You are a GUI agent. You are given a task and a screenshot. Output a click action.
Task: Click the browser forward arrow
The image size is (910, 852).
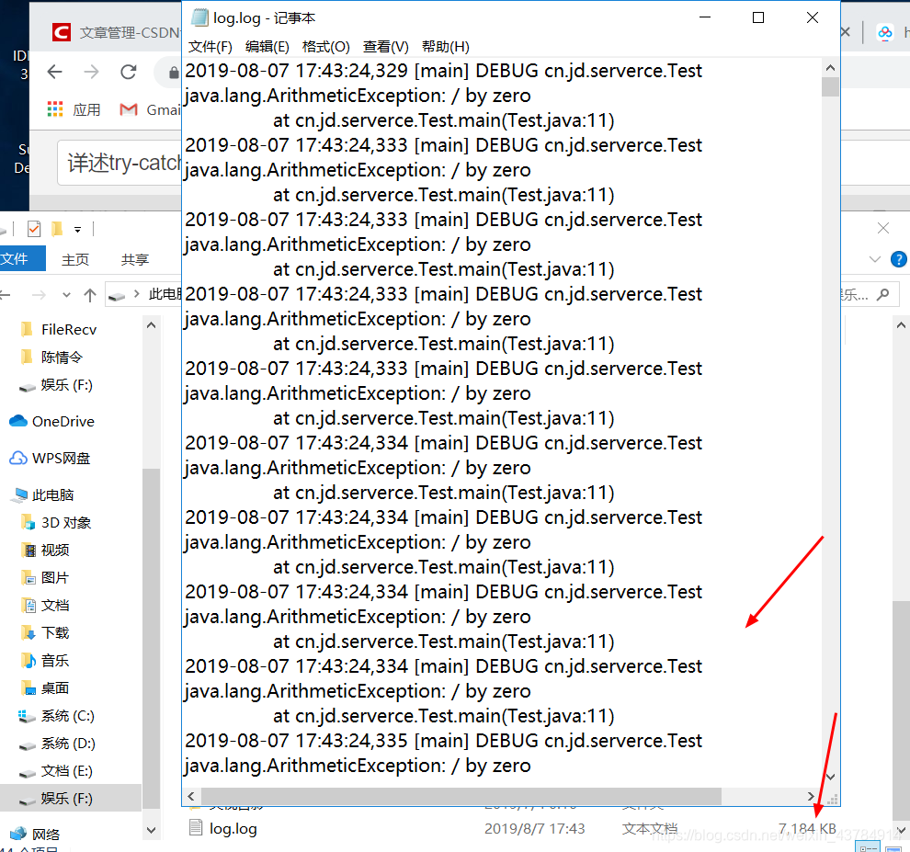(91, 72)
